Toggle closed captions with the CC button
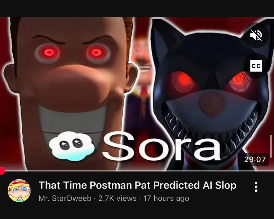The image size is (274, 219). (x=256, y=66)
